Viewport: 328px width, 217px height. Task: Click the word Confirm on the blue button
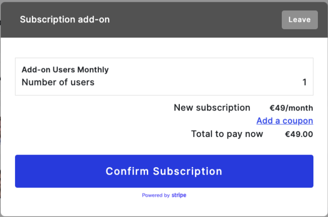click(x=127, y=171)
